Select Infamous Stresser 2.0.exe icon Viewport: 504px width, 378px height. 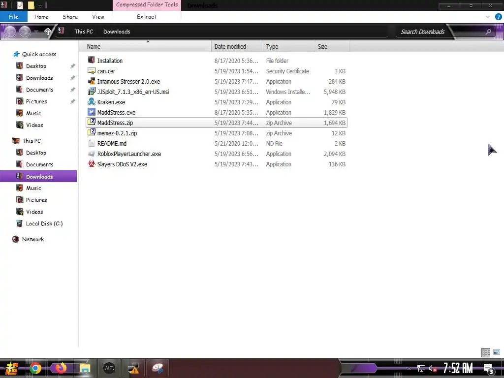click(x=92, y=81)
